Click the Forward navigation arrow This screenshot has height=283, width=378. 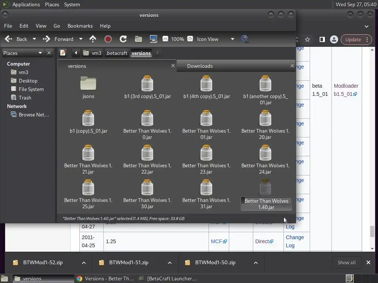58,39
